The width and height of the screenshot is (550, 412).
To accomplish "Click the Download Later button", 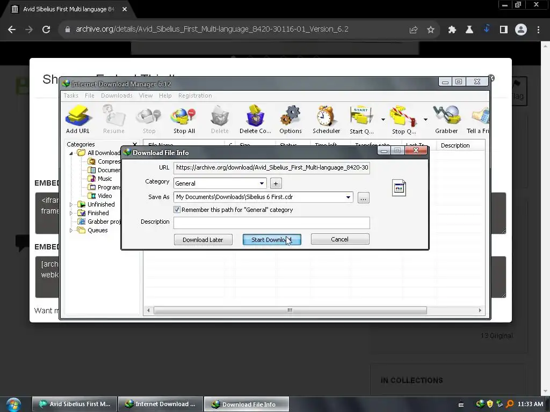I will 203,240.
